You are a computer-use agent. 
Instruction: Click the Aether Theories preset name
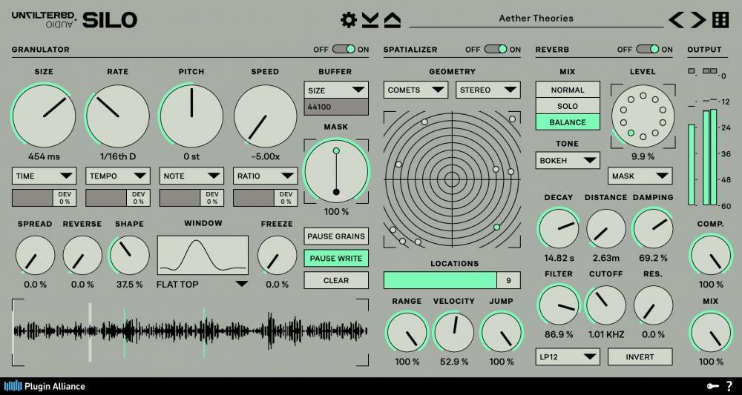click(x=536, y=19)
